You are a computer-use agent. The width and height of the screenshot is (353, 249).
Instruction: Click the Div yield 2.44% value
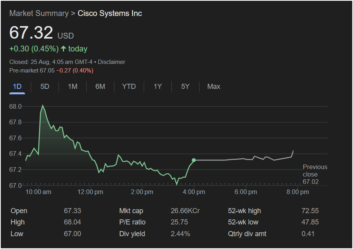(180, 234)
